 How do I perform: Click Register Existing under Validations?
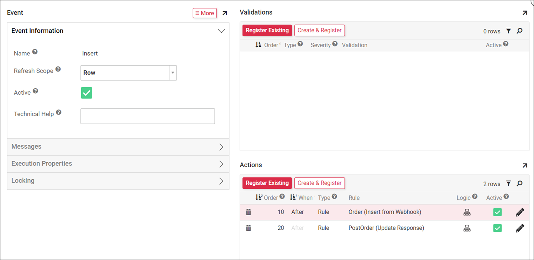pyautogui.click(x=267, y=30)
